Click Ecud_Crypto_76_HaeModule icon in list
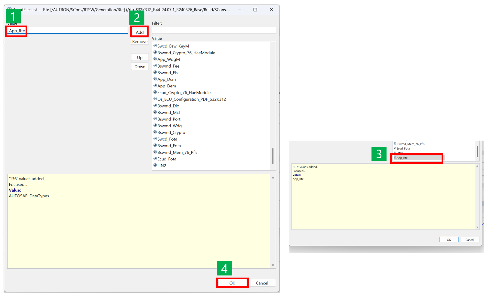The width and height of the screenshot is (487, 298). click(155, 92)
